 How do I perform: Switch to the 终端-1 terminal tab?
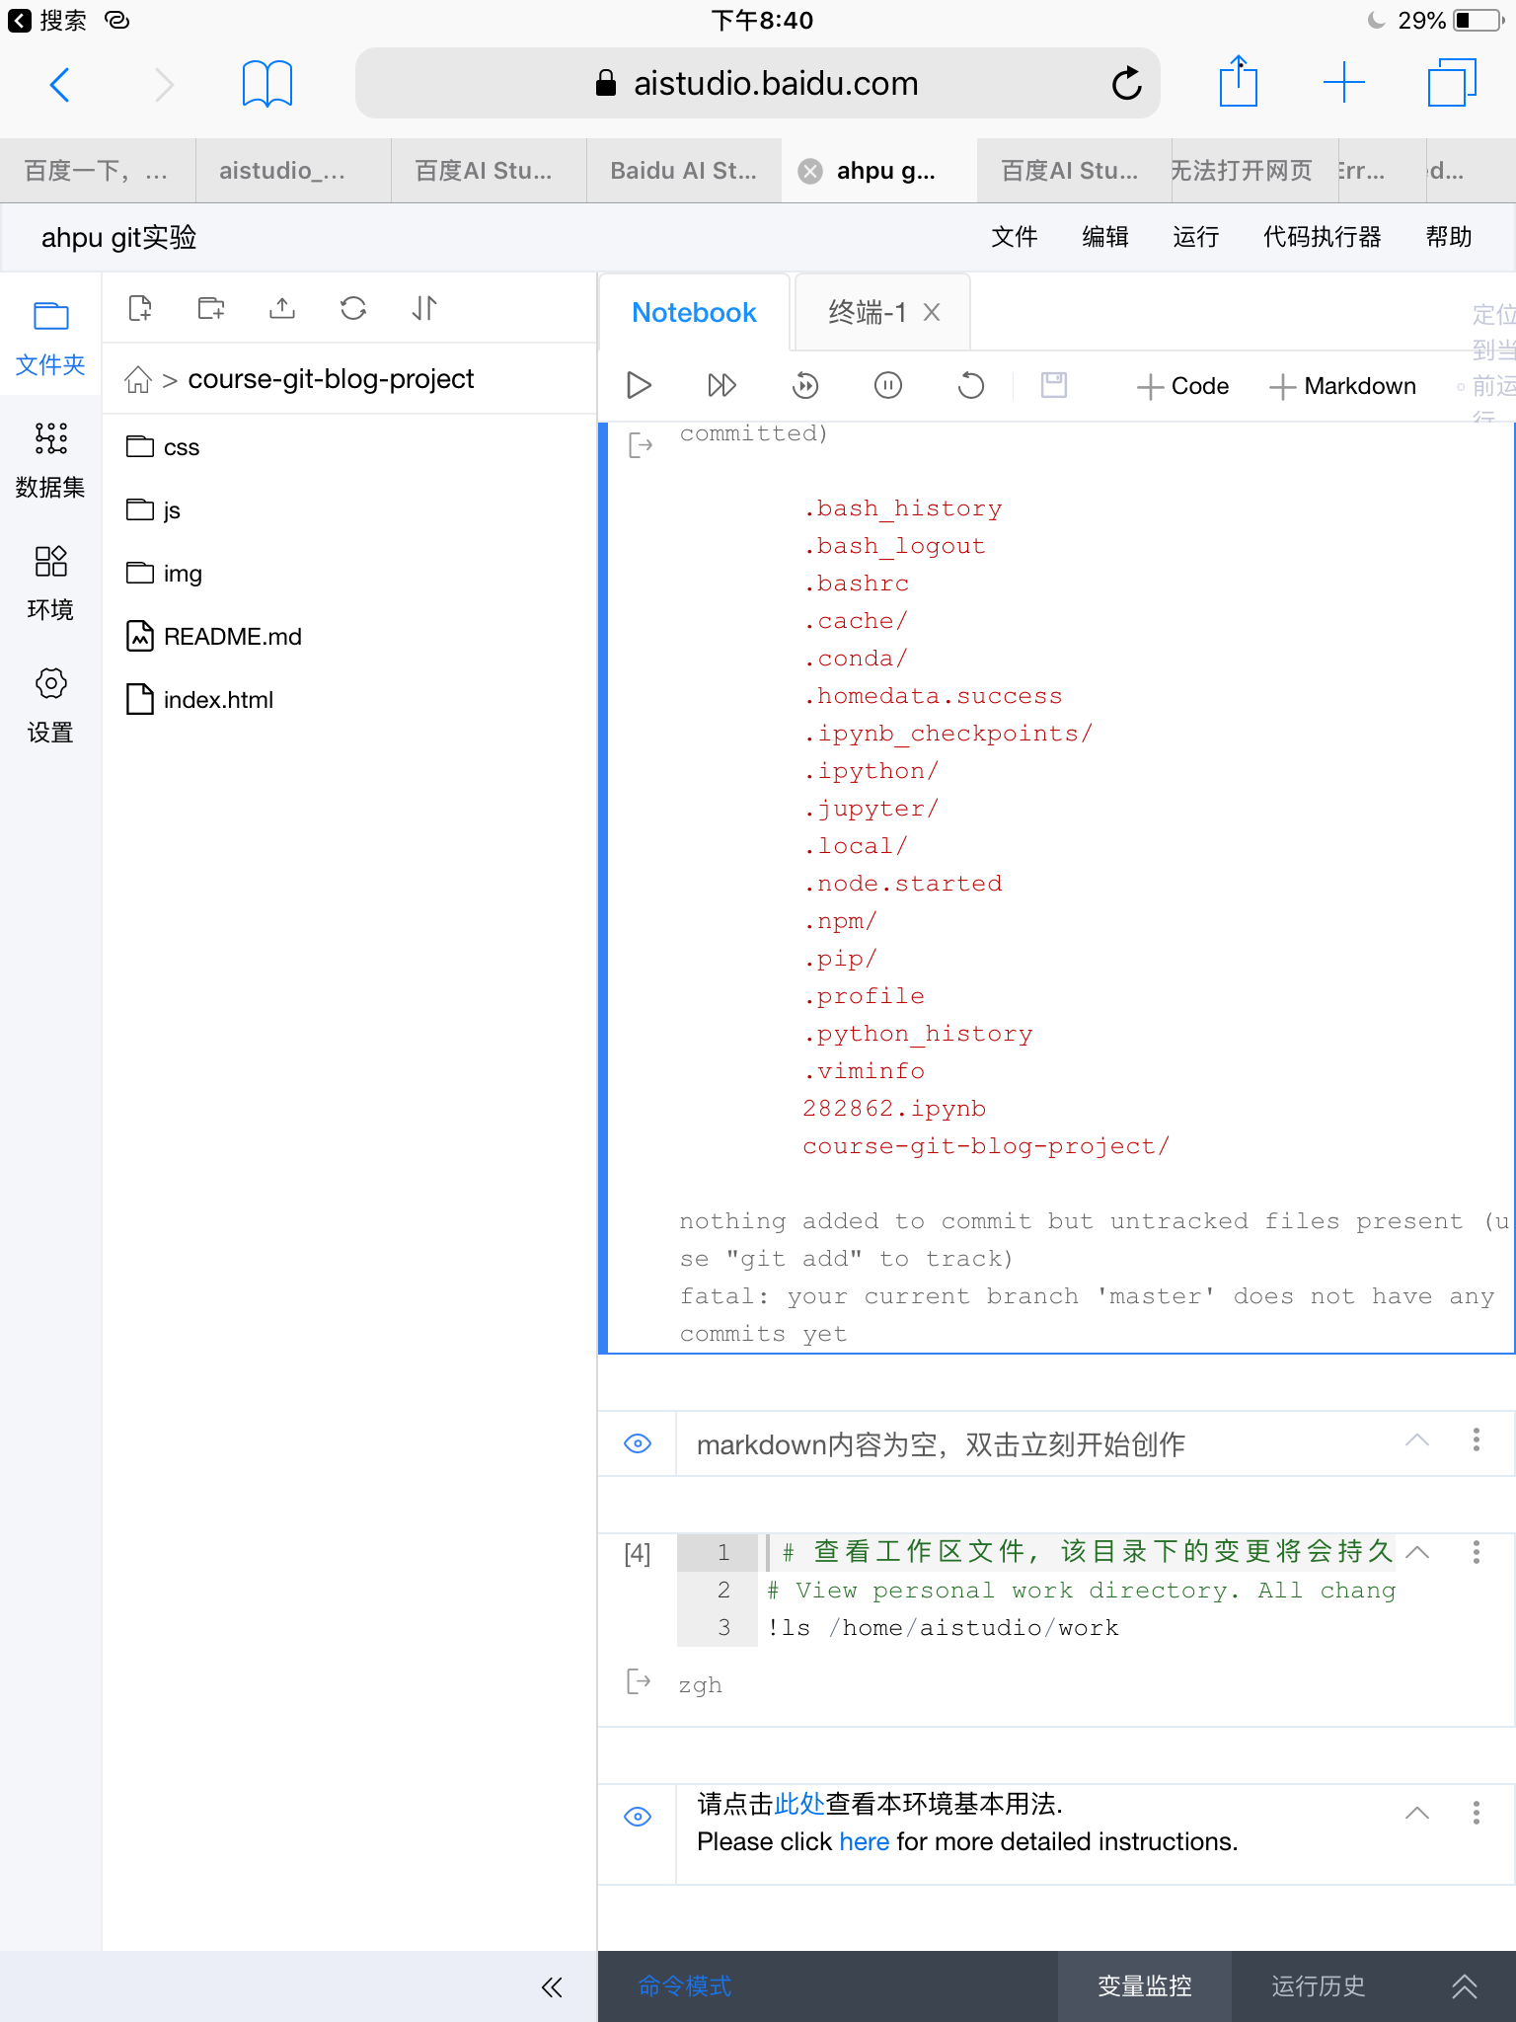867,313
